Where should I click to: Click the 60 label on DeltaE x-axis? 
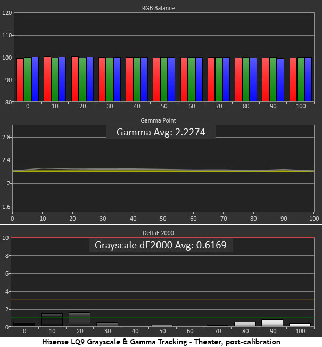click(190, 331)
